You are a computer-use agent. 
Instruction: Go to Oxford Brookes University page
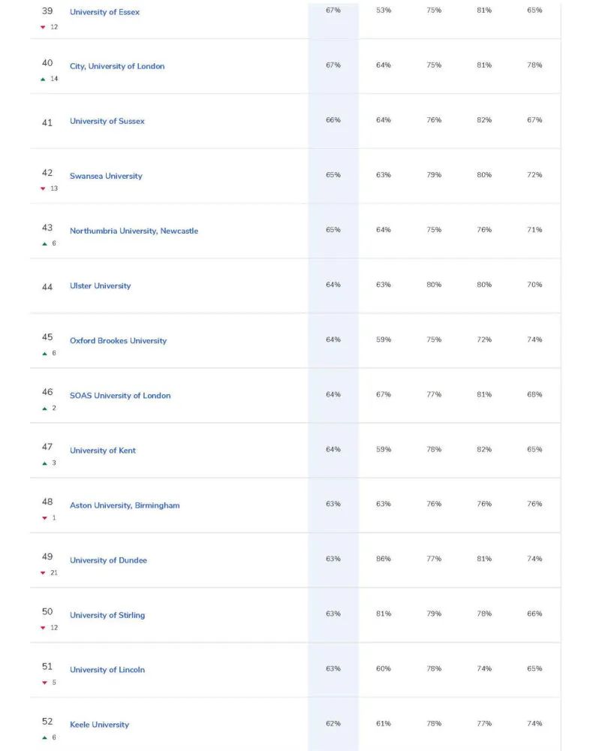click(118, 340)
